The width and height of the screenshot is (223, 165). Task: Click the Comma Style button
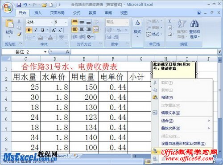point(126,30)
